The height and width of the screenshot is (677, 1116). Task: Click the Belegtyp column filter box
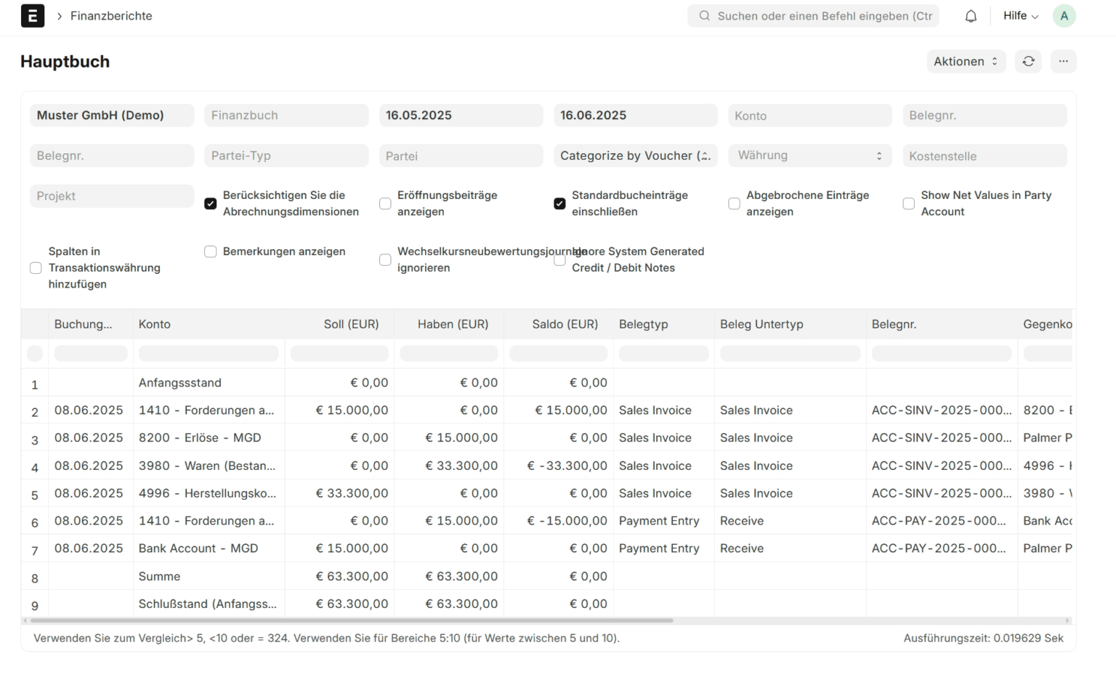tap(663, 354)
